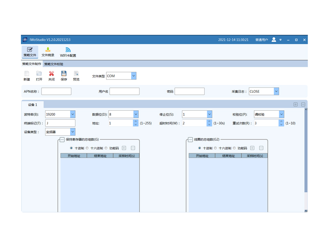Click the date-time text 2021-12-14 11:30:21
This screenshot has height=246, width=328.
point(233,40)
